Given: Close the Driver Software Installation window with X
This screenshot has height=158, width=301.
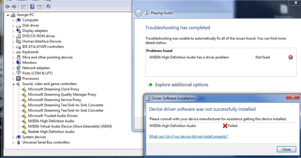Looking at the screenshot, I should [293, 97].
